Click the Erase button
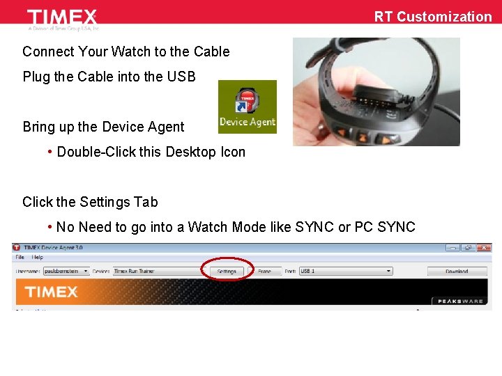The height and width of the screenshot is (376, 502). click(x=265, y=271)
